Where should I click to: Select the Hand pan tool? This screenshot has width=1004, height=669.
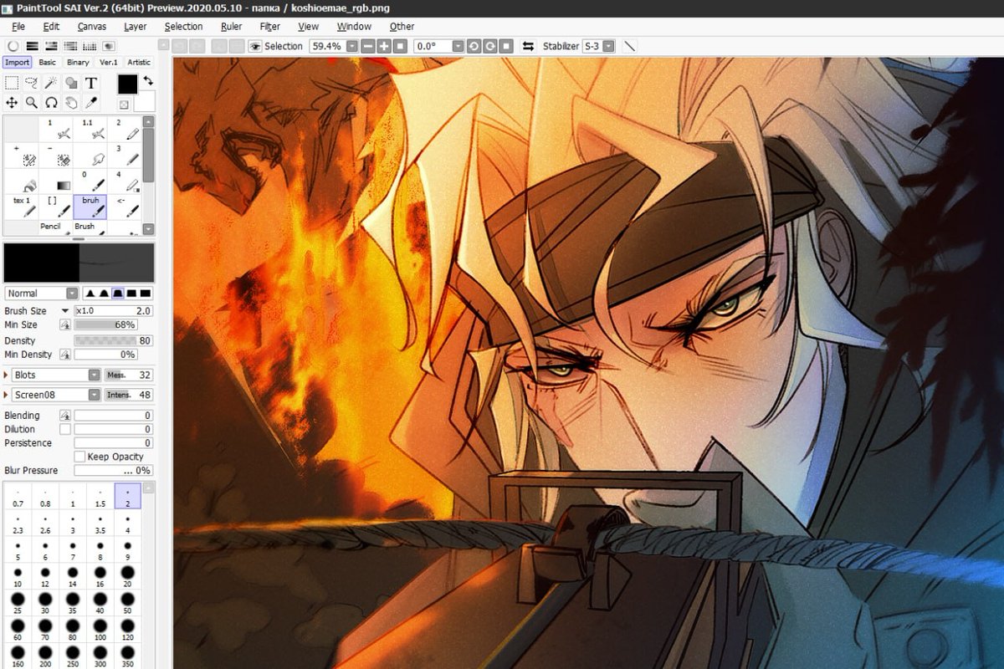coord(72,102)
